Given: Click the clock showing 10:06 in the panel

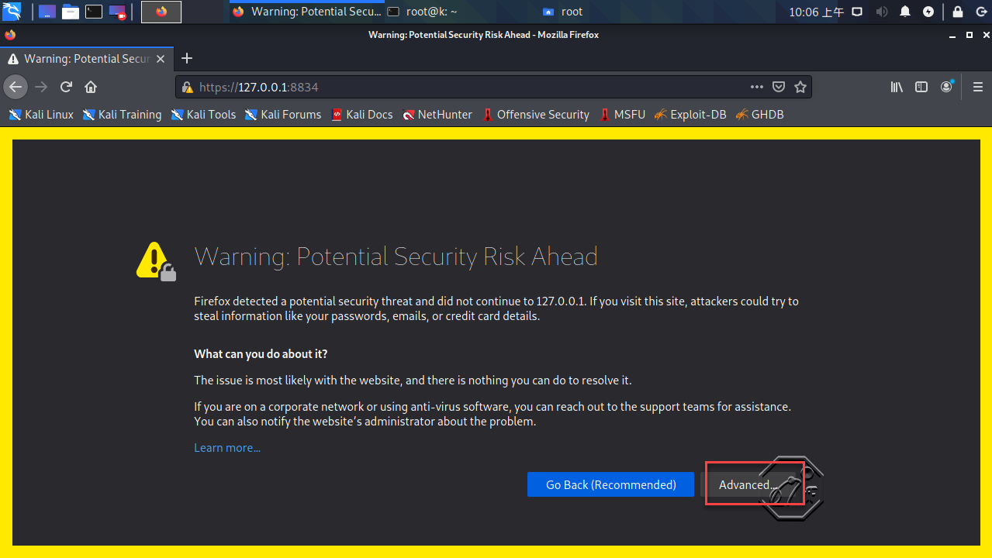Looking at the screenshot, I should [816, 12].
